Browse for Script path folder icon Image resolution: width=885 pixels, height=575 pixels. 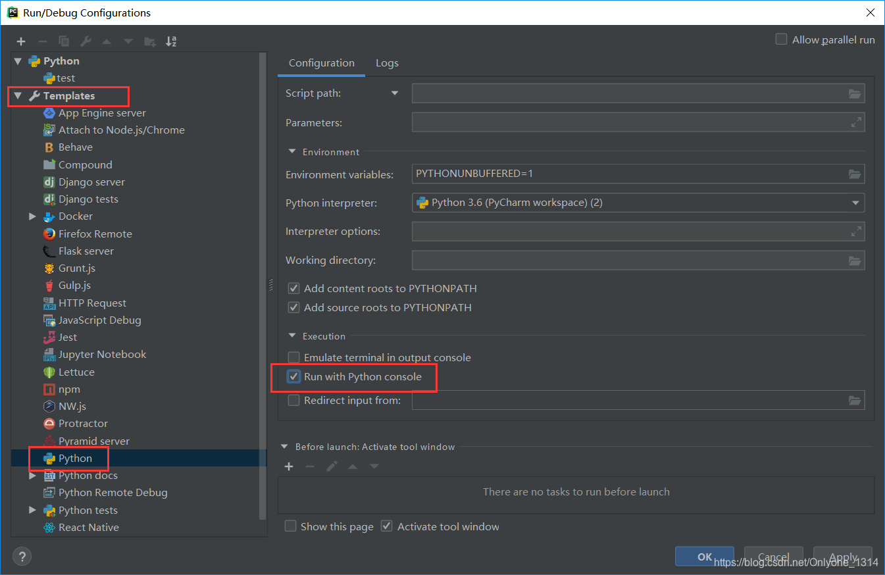click(x=855, y=93)
